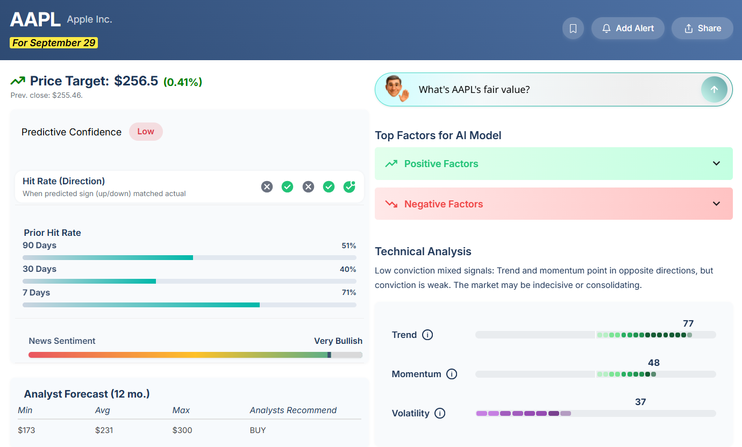Open the Trend info icon

click(x=427, y=335)
